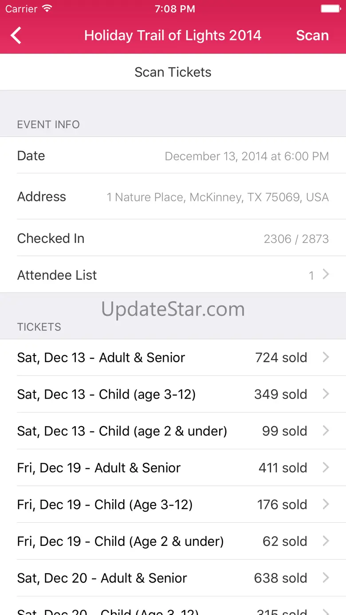The height and width of the screenshot is (615, 346).
Task: Tap the Scan button in header
Action: click(312, 35)
